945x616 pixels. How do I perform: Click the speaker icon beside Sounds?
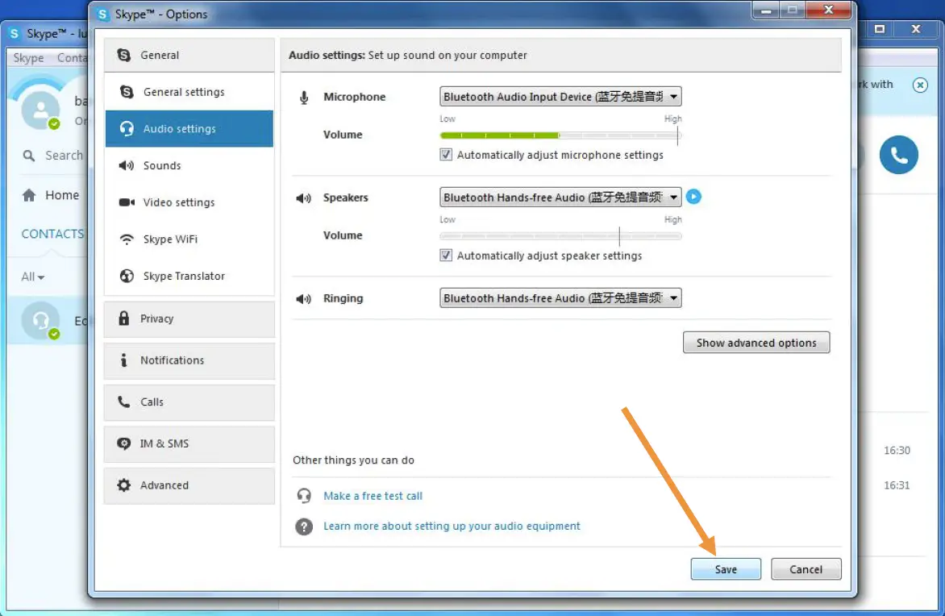pyautogui.click(x=126, y=165)
